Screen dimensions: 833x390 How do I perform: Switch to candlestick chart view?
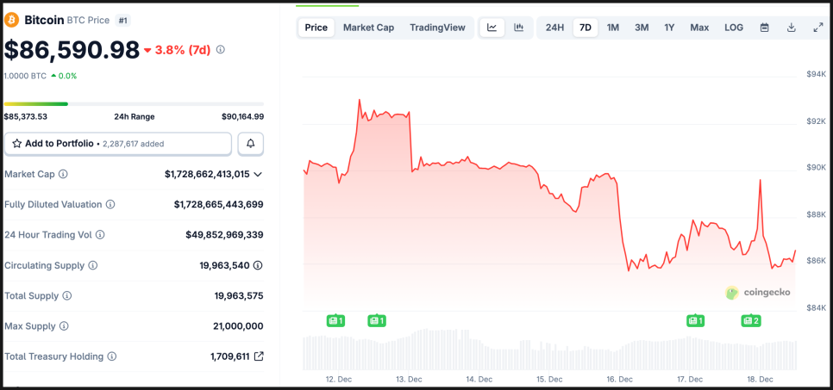pyautogui.click(x=519, y=28)
